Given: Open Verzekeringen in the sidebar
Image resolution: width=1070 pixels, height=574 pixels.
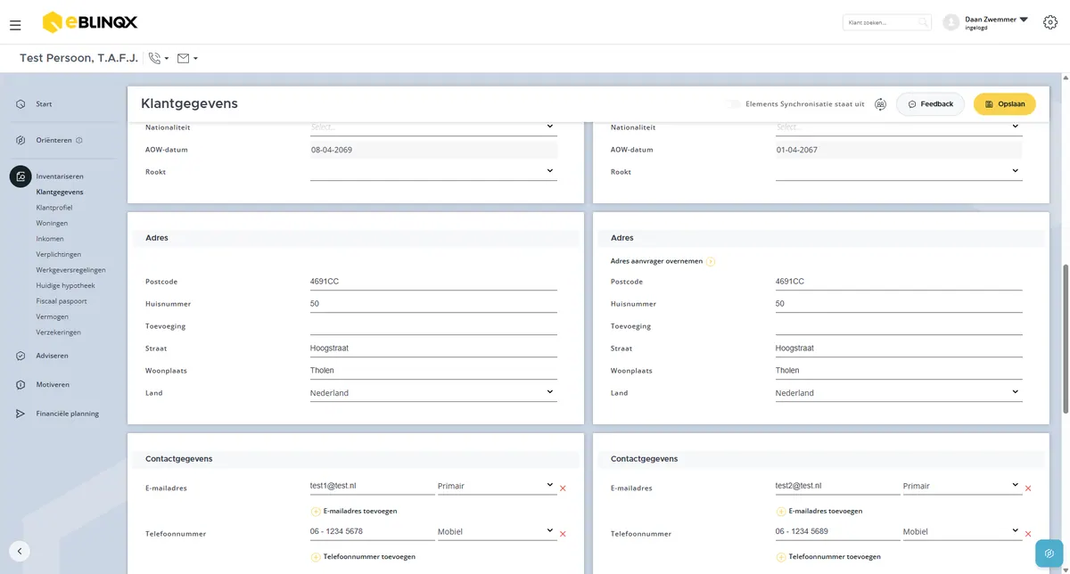Looking at the screenshot, I should click(x=58, y=332).
